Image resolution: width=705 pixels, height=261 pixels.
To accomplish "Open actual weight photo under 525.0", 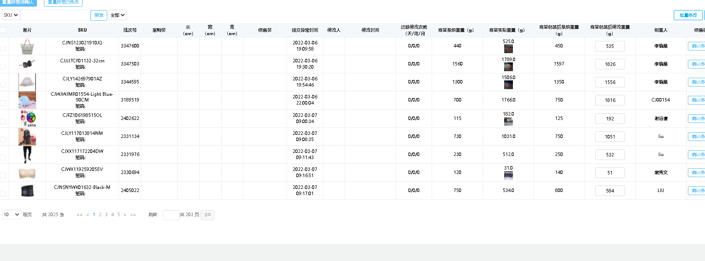I will point(508,49).
